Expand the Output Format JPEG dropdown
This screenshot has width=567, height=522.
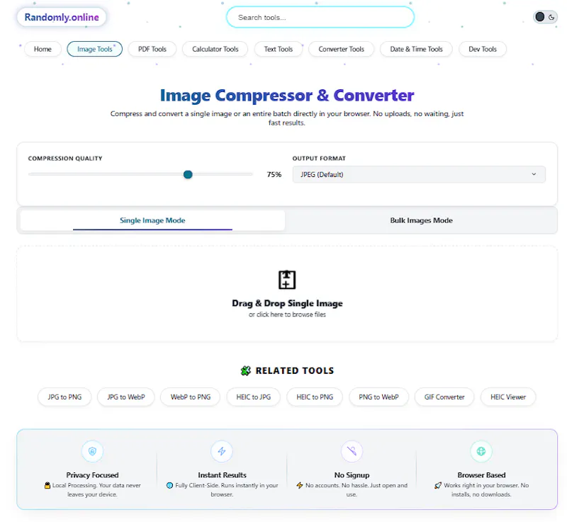(x=419, y=174)
